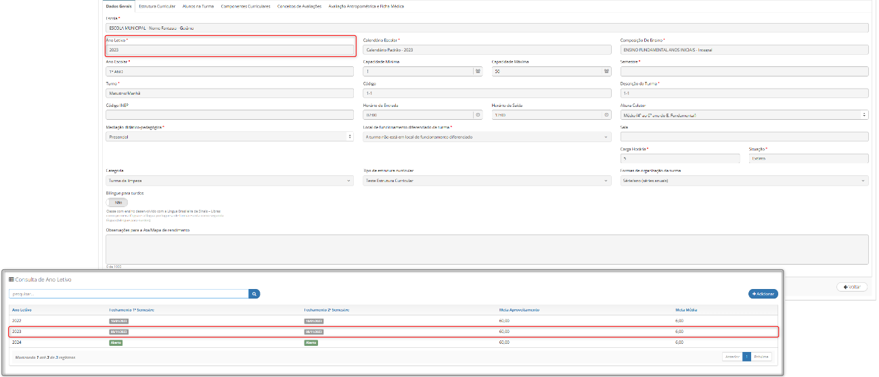Click the Turno field
This screenshot has height=377, width=879.
coord(230,93)
